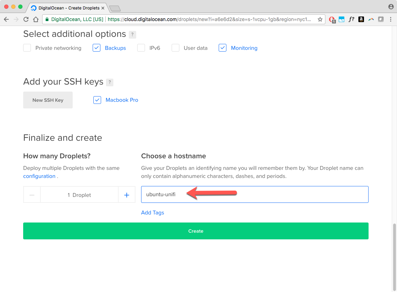
Task: Enable the IPv6 checkbox
Action: pos(141,48)
